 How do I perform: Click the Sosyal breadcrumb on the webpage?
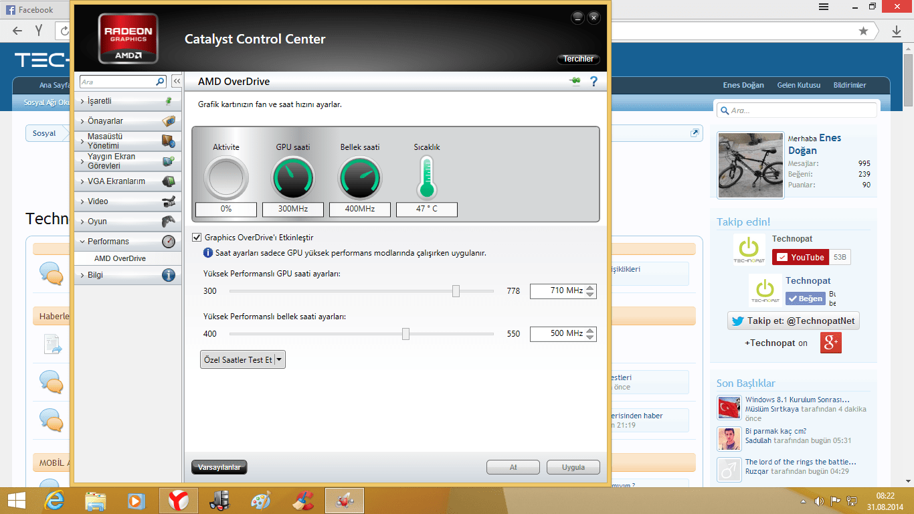point(44,133)
